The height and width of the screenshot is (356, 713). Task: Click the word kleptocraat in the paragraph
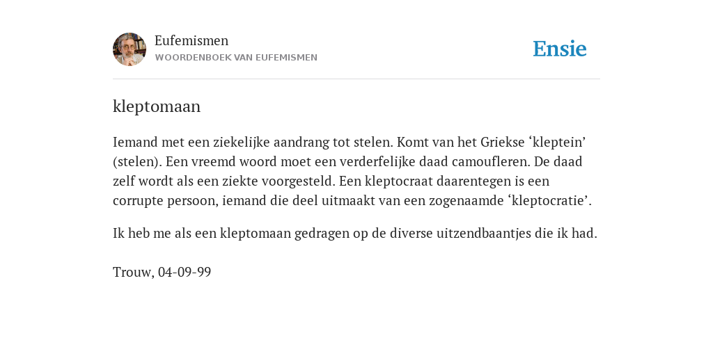[393, 181]
